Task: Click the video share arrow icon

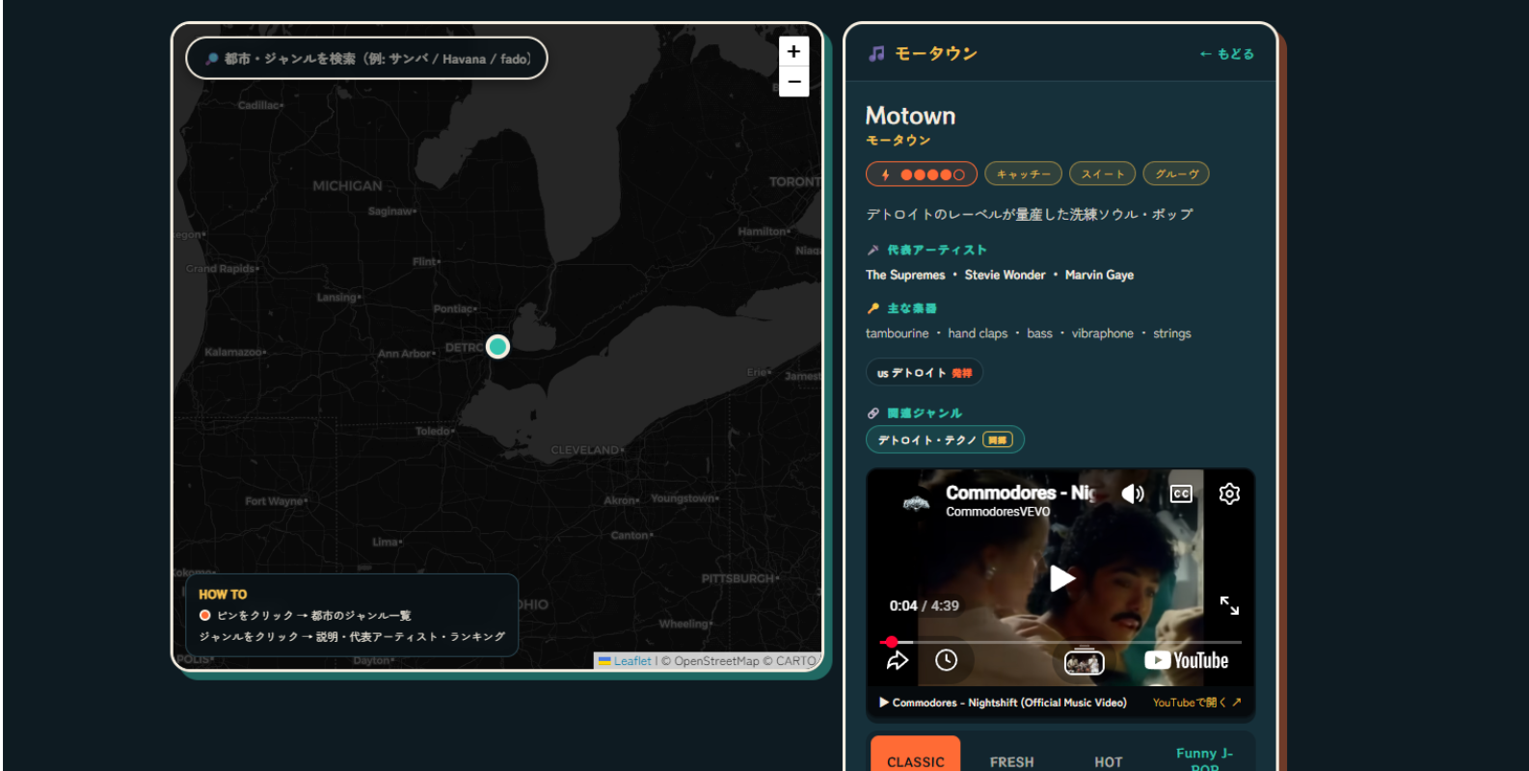Action: pyautogui.click(x=898, y=660)
